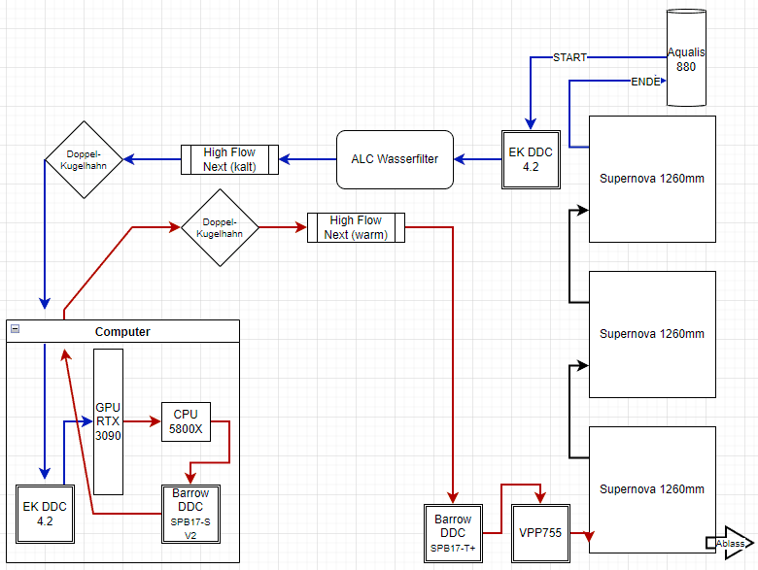Select the Barrow DDC SPB17-S V2 box
This screenshot has height=570, width=758.
click(x=190, y=514)
